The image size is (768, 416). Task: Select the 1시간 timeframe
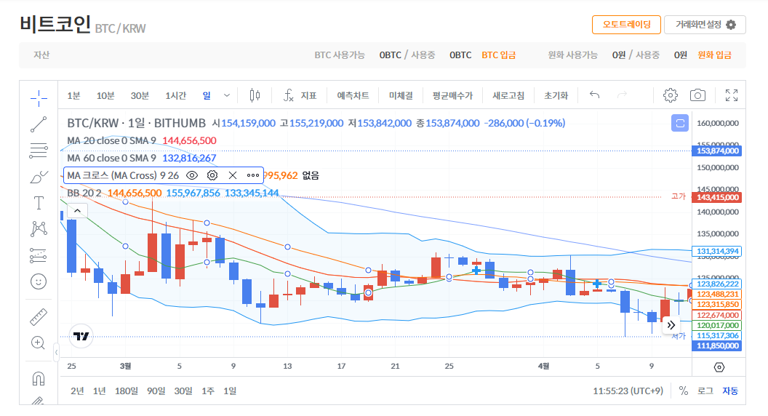pos(175,95)
